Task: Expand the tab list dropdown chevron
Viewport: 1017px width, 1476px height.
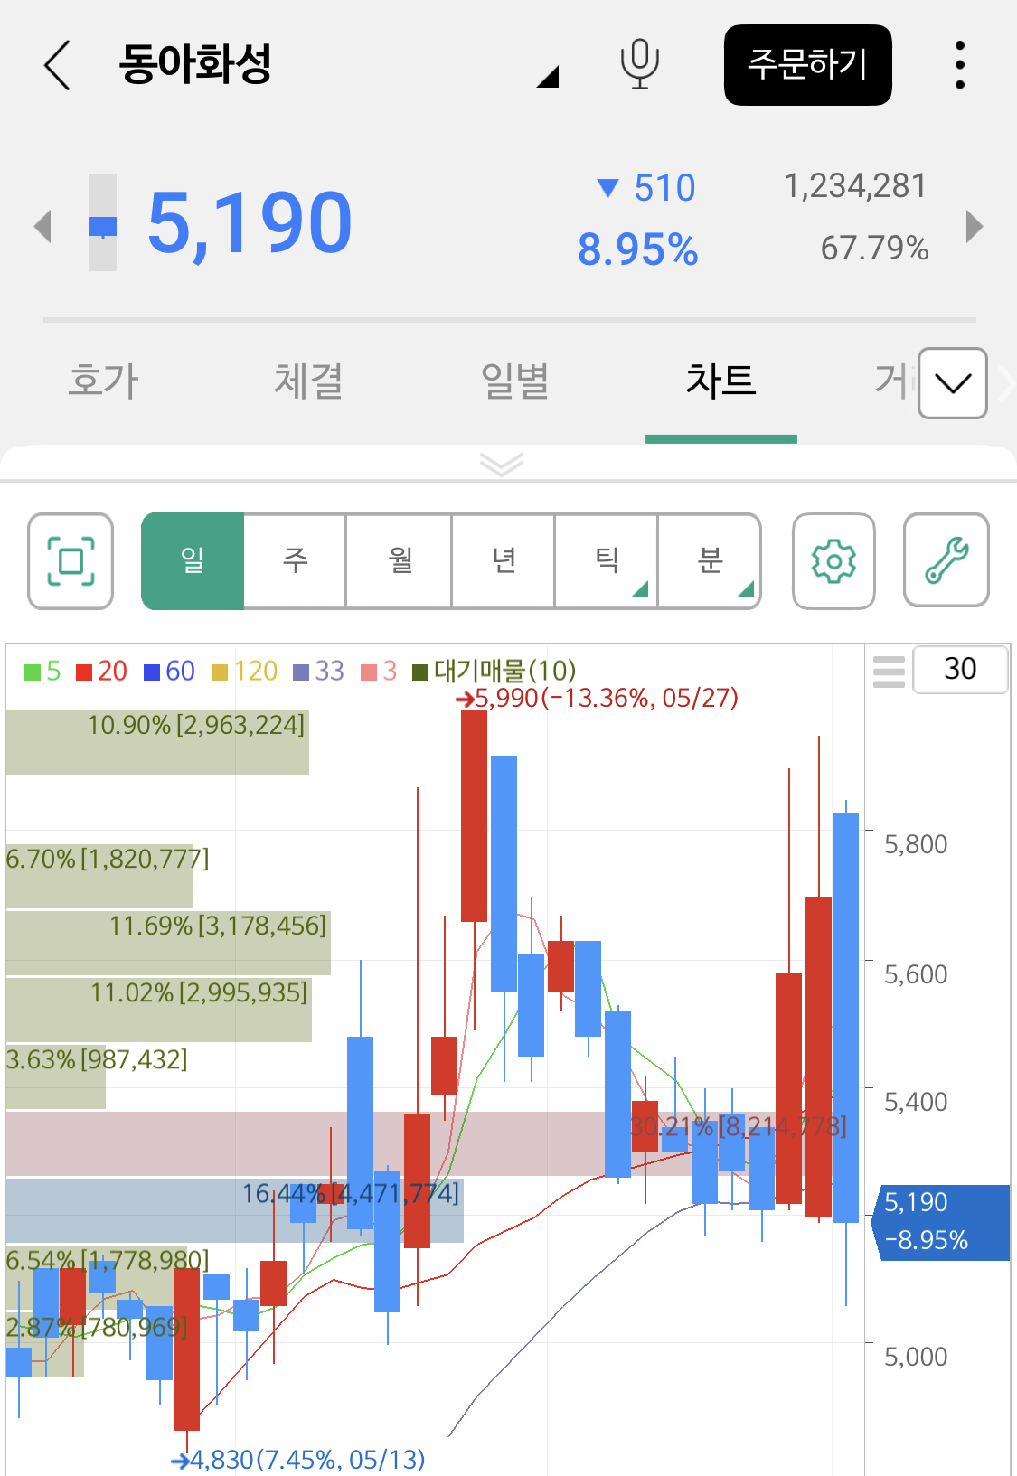Action: point(953,383)
